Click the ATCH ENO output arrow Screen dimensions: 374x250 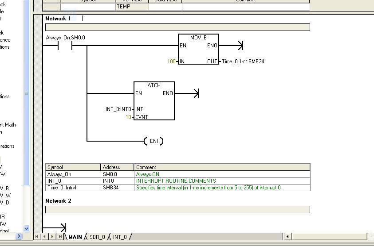click(x=196, y=93)
